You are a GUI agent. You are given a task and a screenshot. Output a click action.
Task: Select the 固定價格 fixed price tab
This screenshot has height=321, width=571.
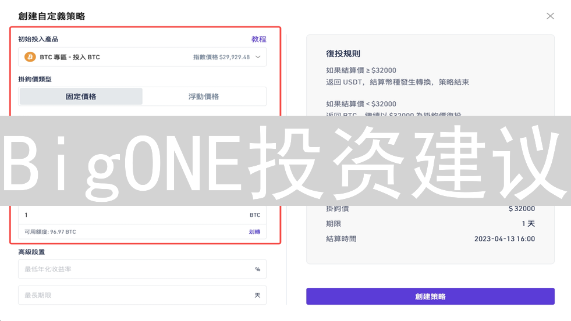click(x=81, y=97)
